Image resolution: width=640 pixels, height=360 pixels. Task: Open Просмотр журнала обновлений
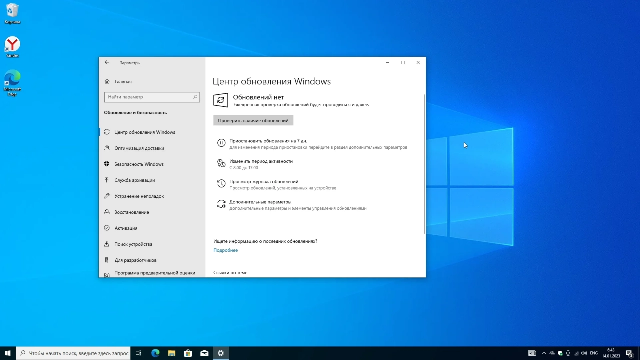pos(264,182)
